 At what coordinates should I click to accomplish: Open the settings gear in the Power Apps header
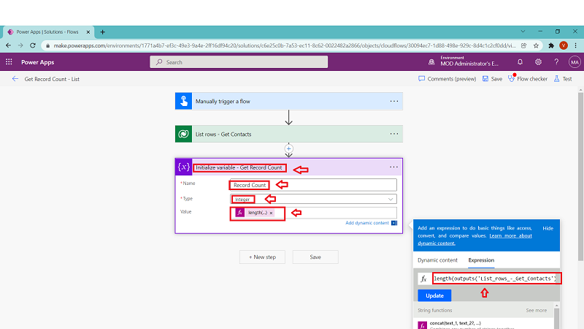pos(538,62)
